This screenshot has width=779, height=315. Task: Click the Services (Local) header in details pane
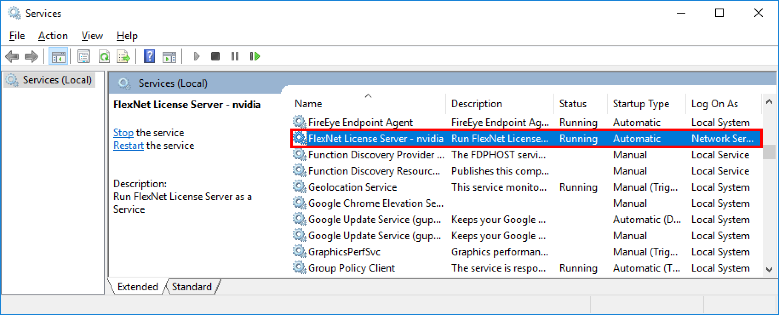[x=173, y=83]
